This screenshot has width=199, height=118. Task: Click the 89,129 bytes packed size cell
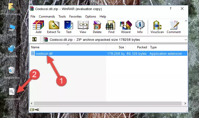coord(136,53)
